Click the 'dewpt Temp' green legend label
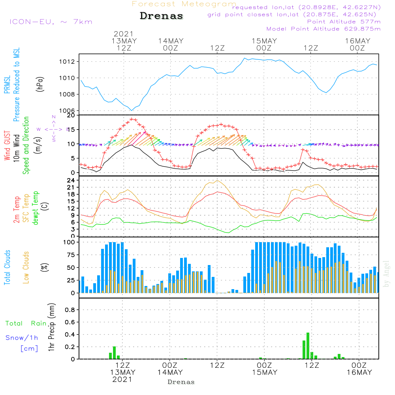 pos(35,208)
